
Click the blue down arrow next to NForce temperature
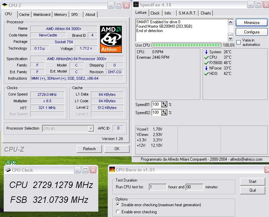click(x=206, y=68)
